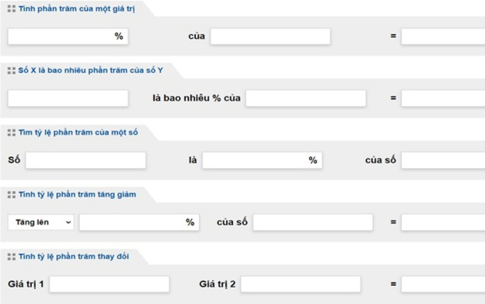Click the input after 'là bao nhiêu % của'
The width and height of the screenshot is (485, 304).
306,99
